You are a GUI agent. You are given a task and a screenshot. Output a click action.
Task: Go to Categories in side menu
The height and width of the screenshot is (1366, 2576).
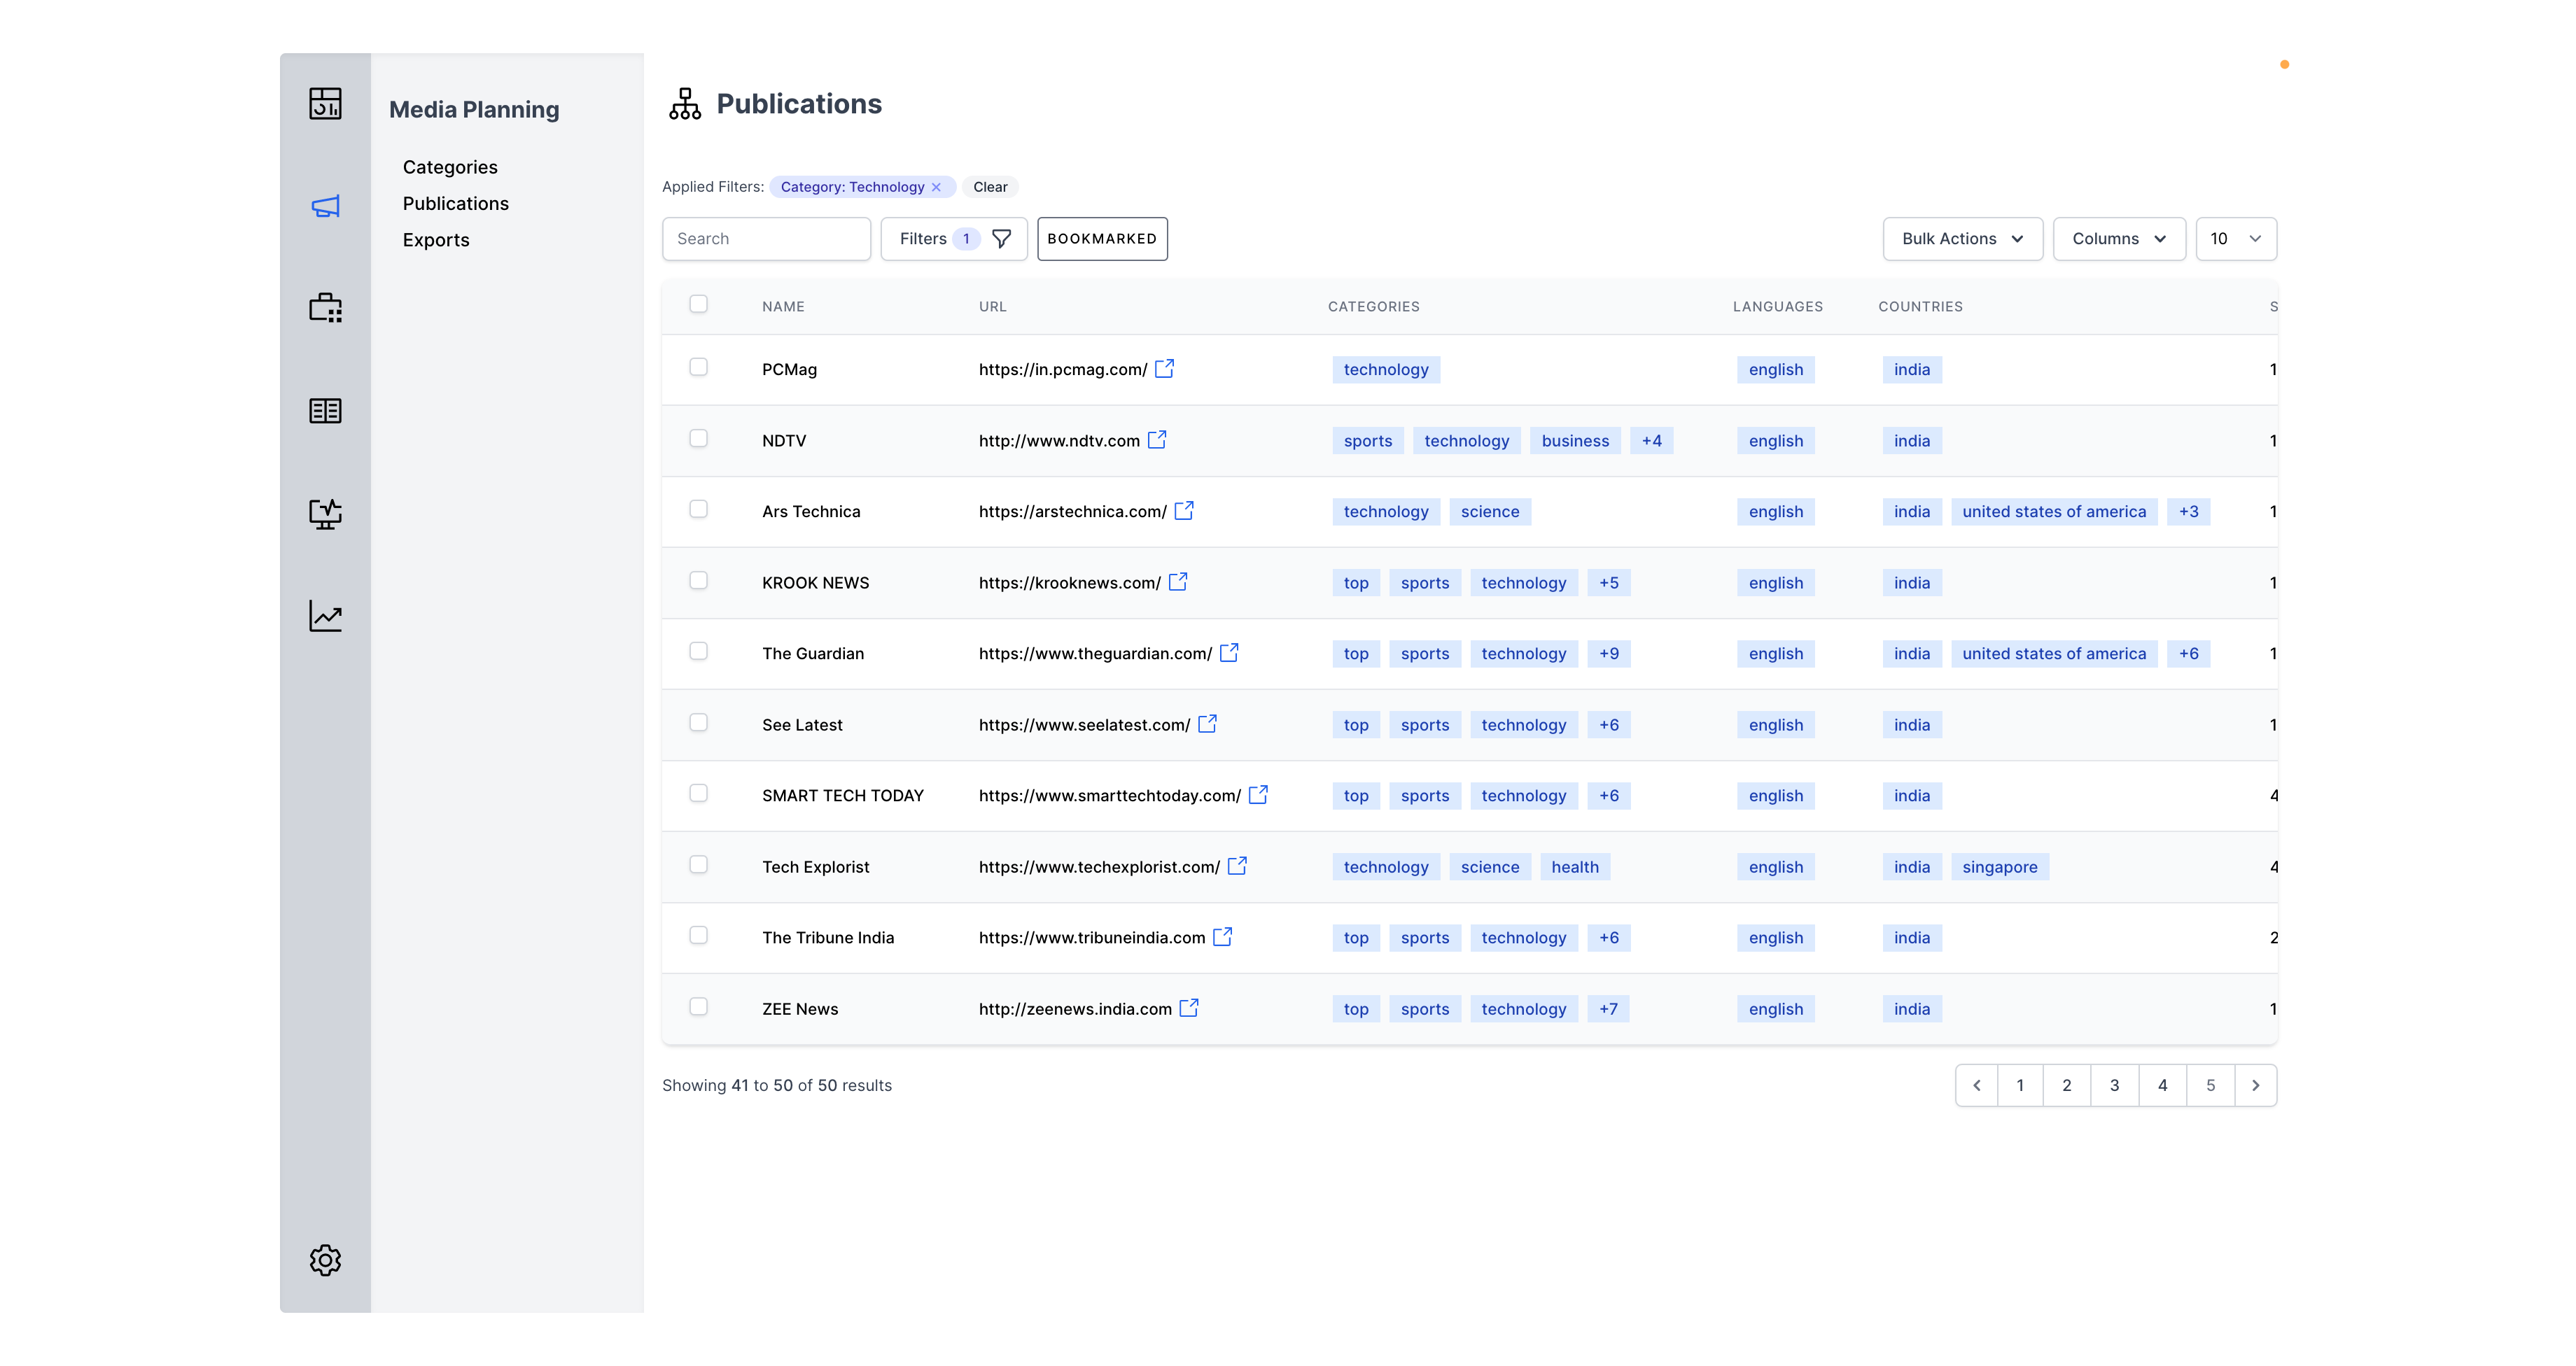(450, 167)
